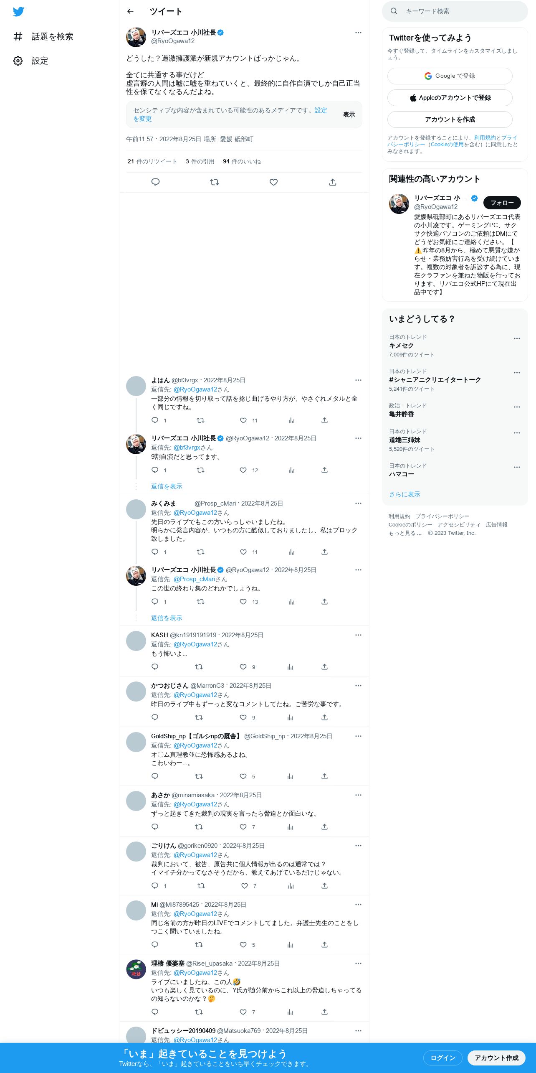
Task: Like the main tweet with heart icon
Action: [x=273, y=182]
